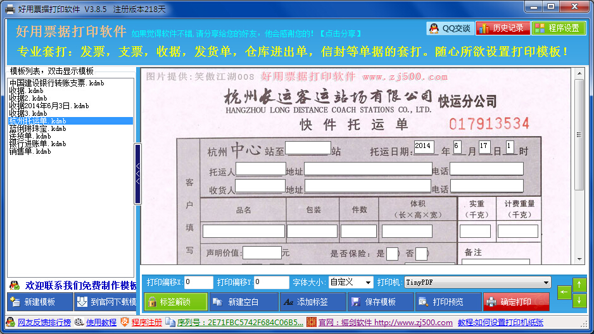Click the 体积 volume field
594x334 pixels.
[x=407, y=231]
